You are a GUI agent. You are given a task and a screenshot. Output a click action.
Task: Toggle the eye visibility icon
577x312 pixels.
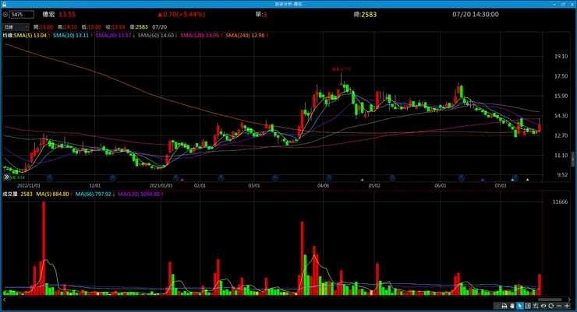click(x=543, y=306)
